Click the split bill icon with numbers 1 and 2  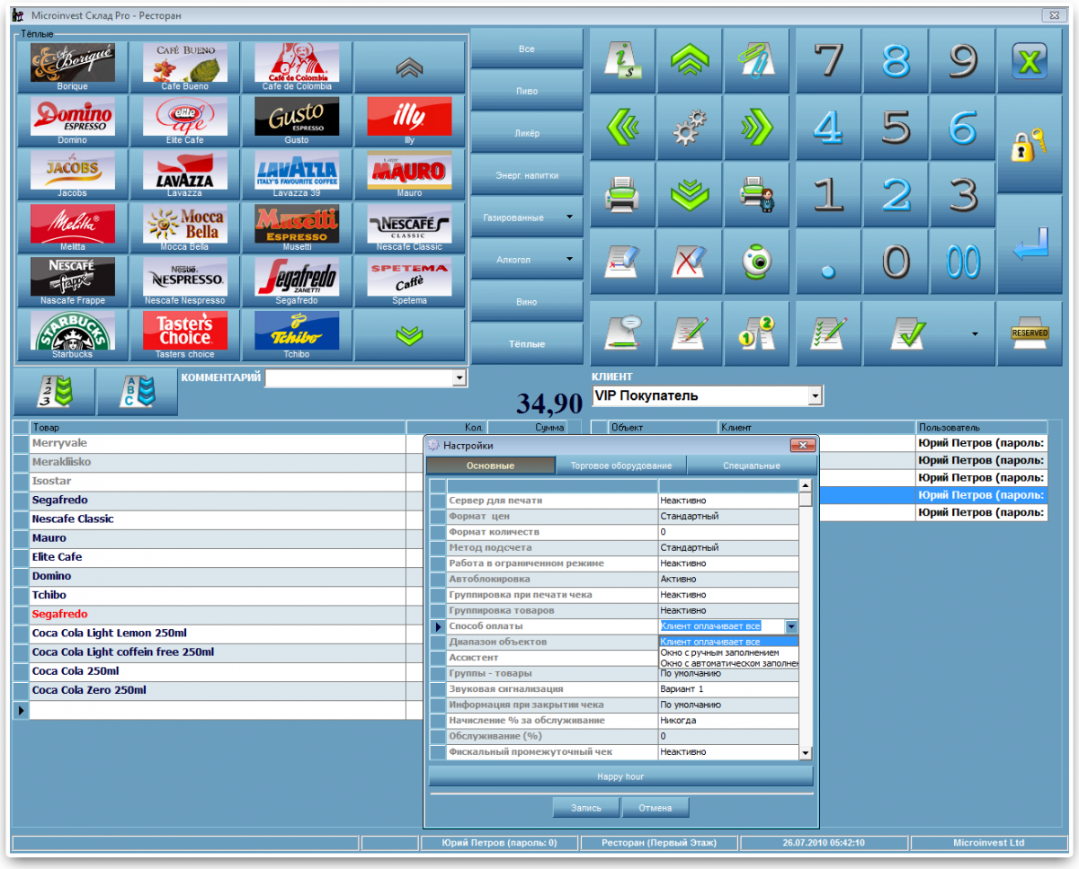click(x=756, y=333)
